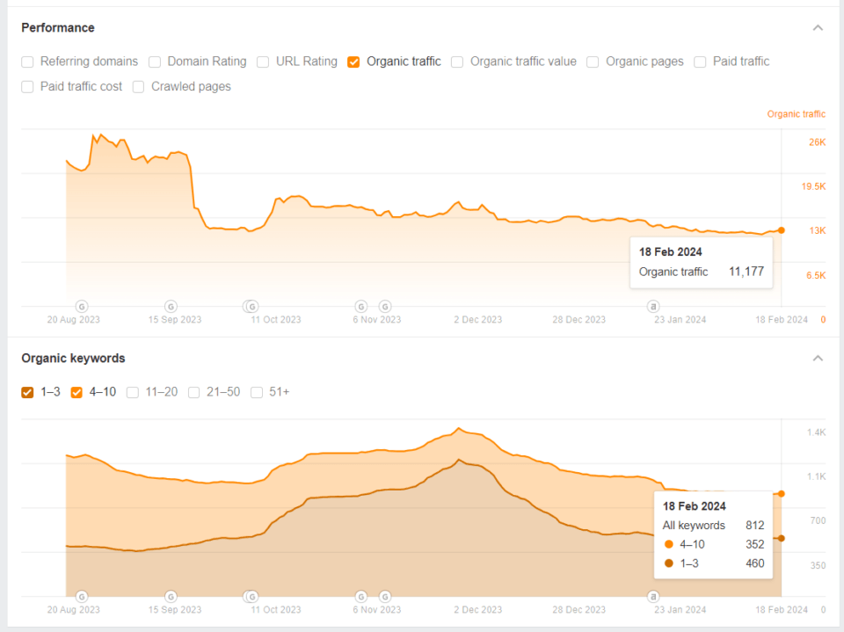The width and height of the screenshot is (844, 632).
Task: Click the G marker near 15 Sep 2023 in Organic keywords chart
Action: (171, 597)
